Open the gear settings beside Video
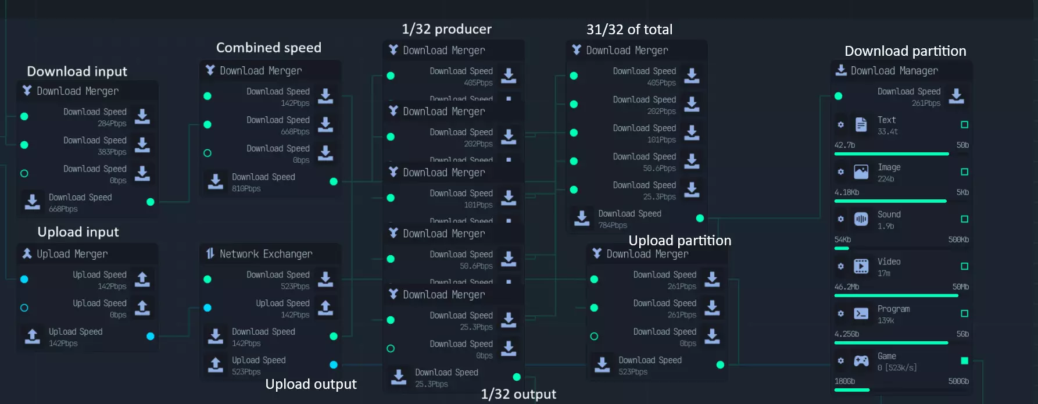The height and width of the screenshot is (404, 1038). pos(840,266)
